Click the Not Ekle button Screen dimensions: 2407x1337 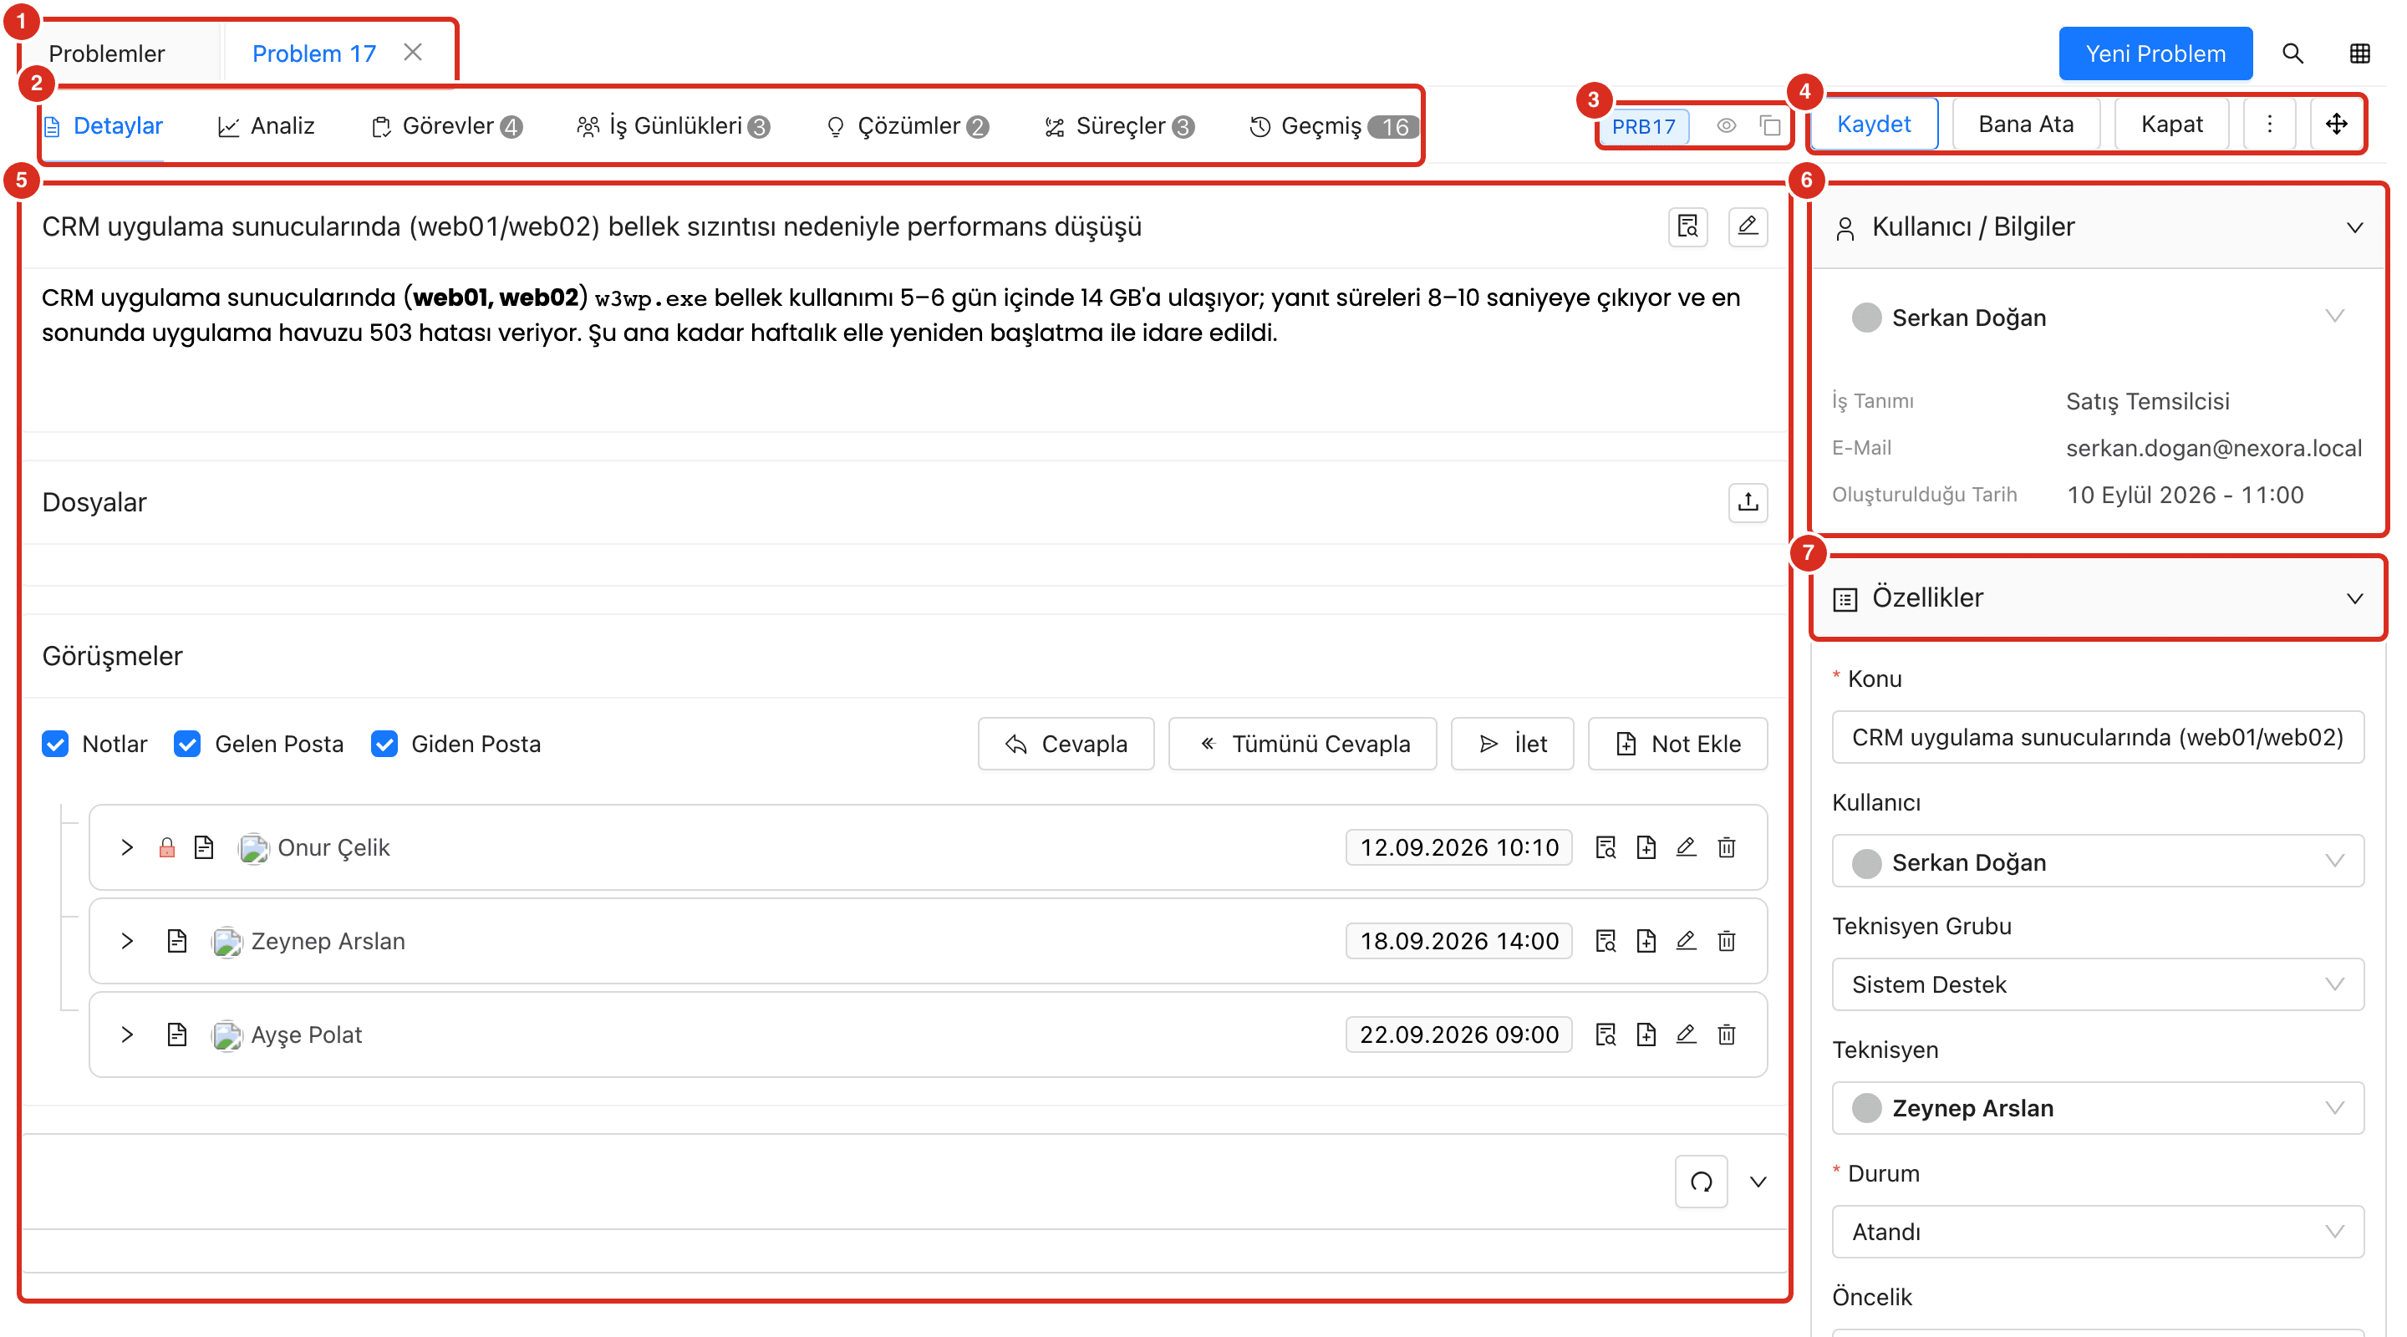(1677, 744)
